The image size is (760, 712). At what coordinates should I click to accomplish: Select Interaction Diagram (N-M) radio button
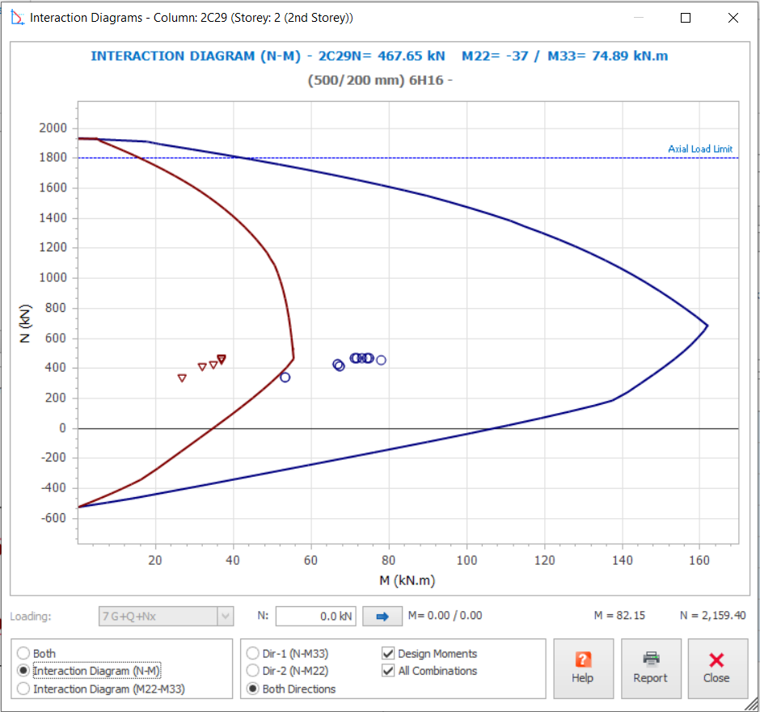click(x=23, y=671)
